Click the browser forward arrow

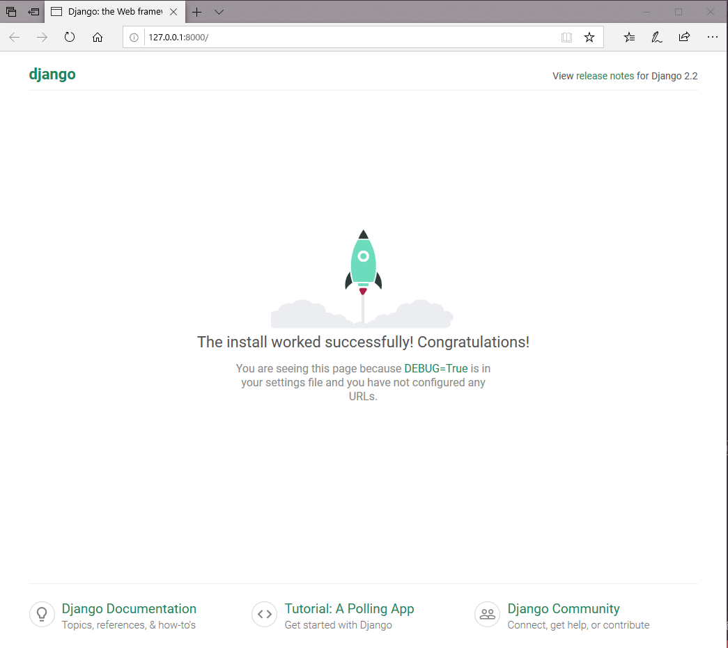point(42,37)
